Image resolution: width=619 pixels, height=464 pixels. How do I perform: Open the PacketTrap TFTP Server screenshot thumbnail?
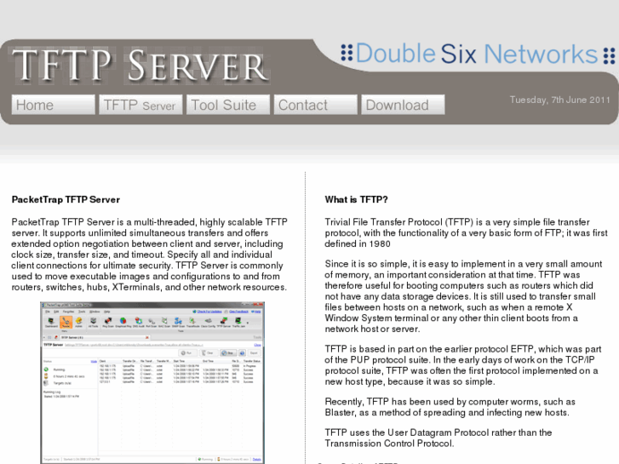pyautogui.click(x=152, y=382)
